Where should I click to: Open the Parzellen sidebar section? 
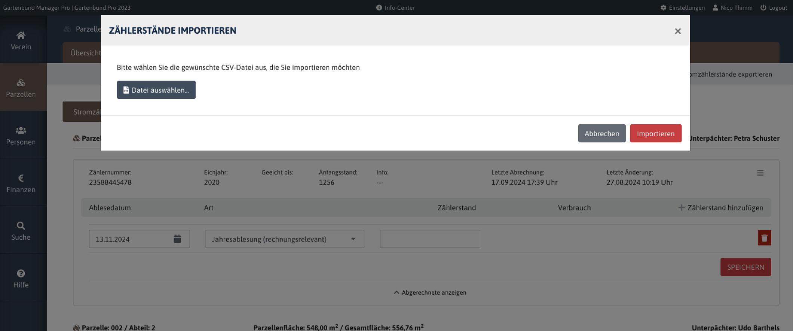coord(21,88)
